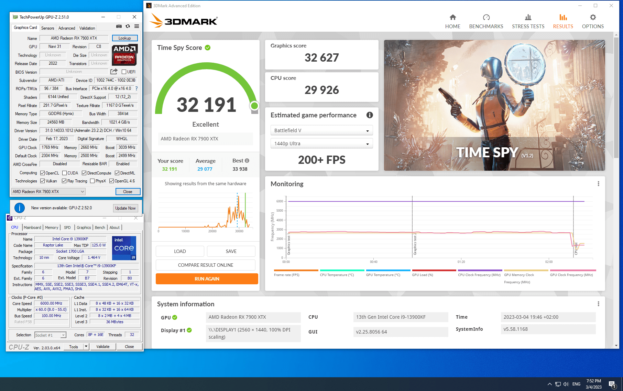Switch to the GPU-Z Advanced tab
Screen dimensions: 623x391
(x=66, y=28)
